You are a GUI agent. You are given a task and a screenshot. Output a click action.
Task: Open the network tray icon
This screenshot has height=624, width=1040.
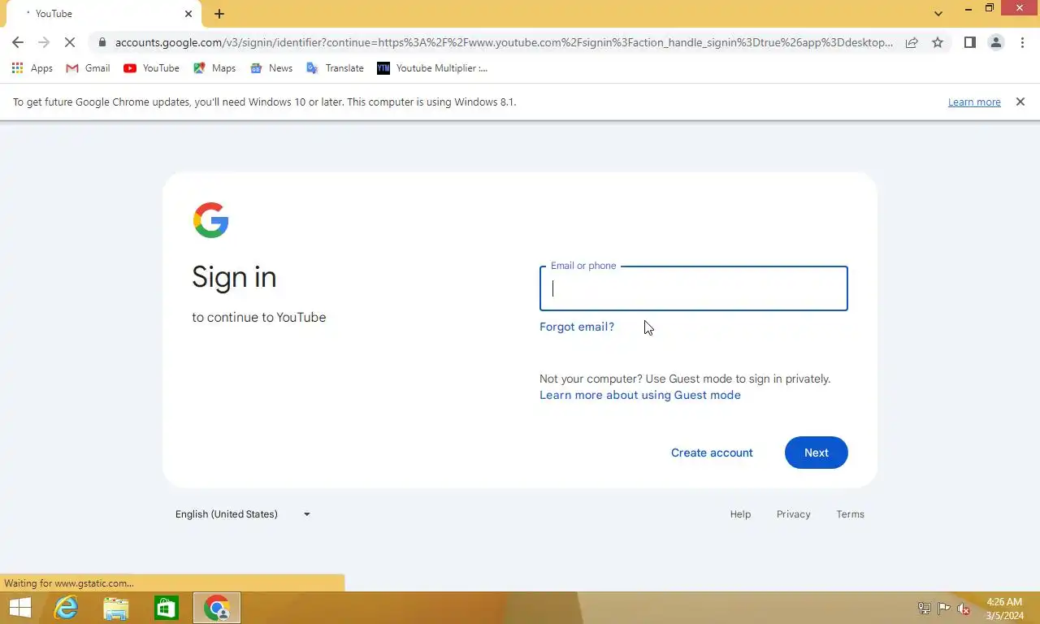click(x=924, y=608)
